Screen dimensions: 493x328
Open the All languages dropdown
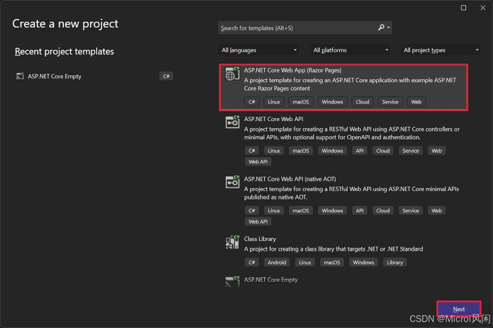pos(258,50)
